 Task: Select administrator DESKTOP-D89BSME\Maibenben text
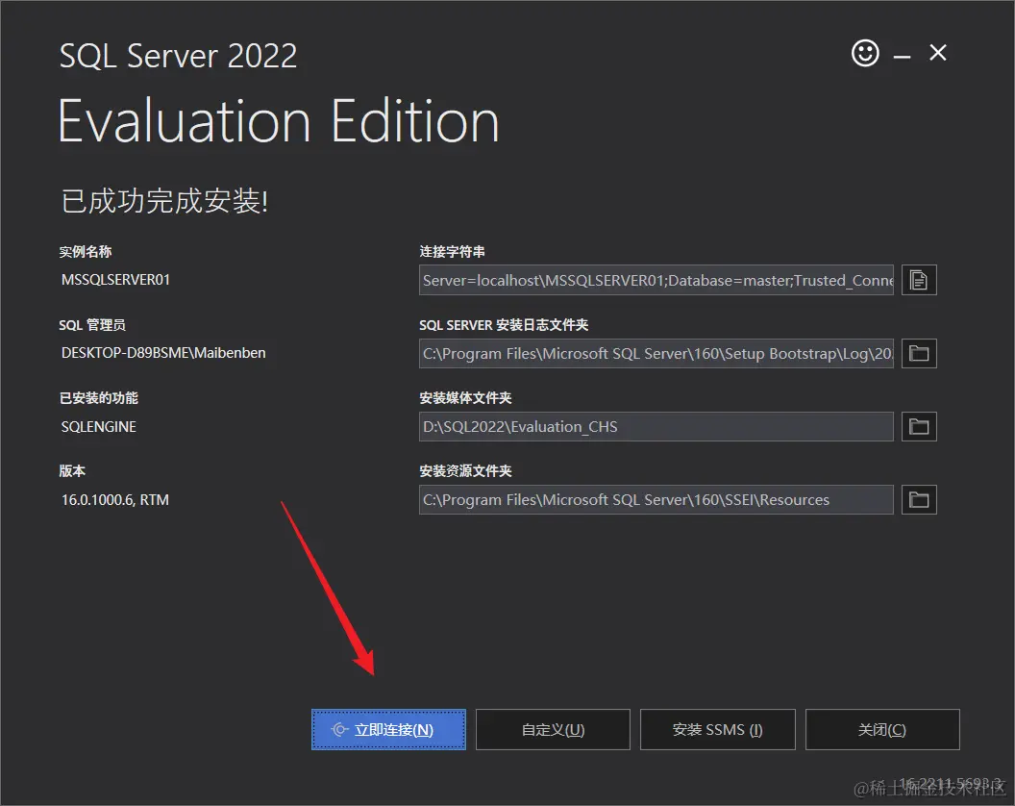tap(163, 353)
